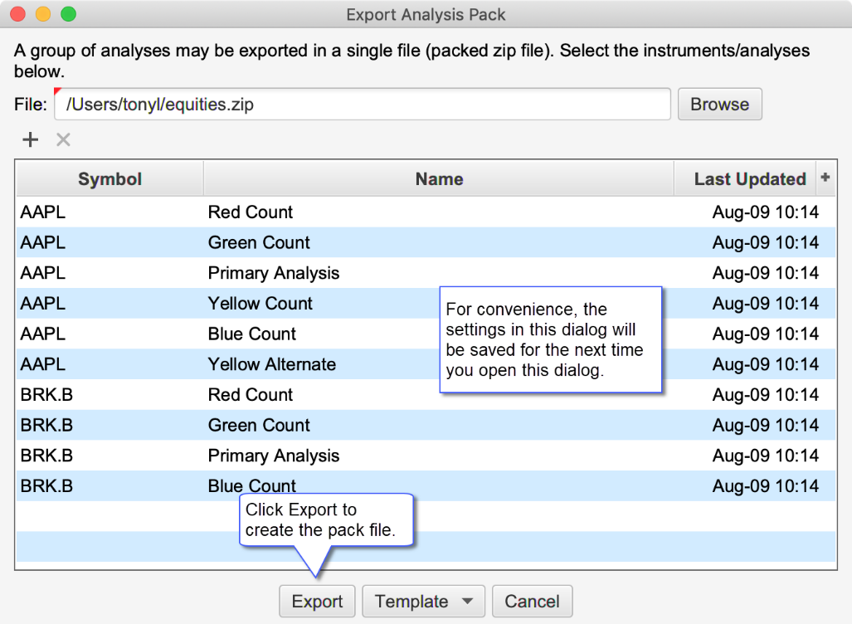
Task: Click the plus icon to add an analysis
Action: (30, 139)
